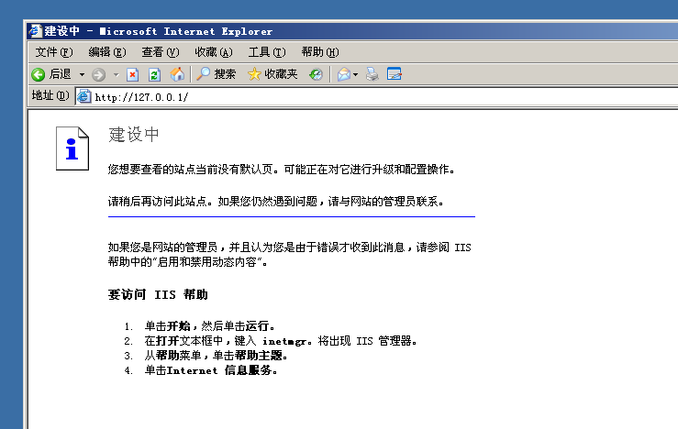Open the History clock icon

[316, 74]
